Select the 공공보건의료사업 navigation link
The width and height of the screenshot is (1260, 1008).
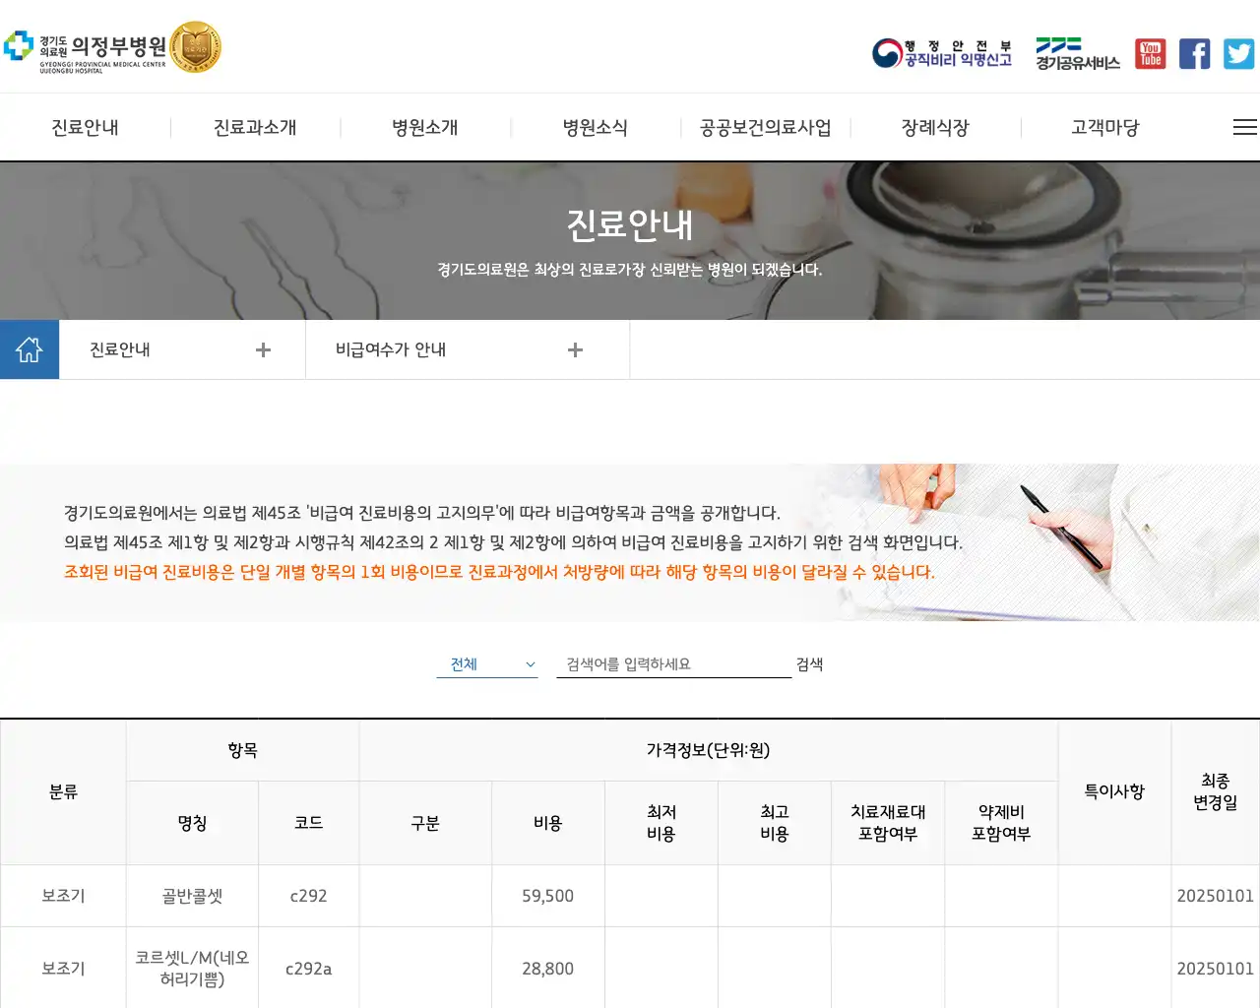click(x=765, y=127)
